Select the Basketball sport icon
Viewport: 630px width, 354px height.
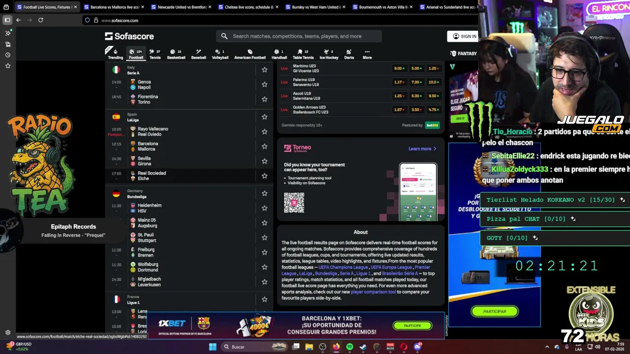click(x=176, y=54)
